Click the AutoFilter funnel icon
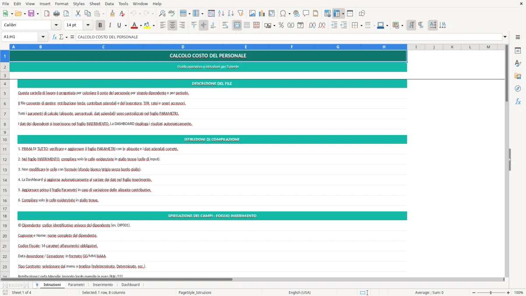526x296 pixels. [x=241, y=14]
